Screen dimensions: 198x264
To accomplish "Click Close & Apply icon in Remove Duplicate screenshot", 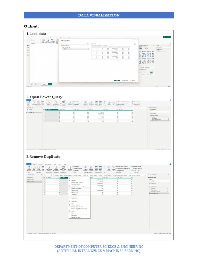I will pos(29,167).
